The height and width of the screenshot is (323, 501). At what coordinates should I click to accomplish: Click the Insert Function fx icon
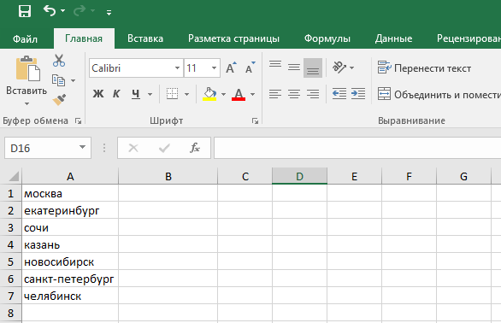click(195, 148)
